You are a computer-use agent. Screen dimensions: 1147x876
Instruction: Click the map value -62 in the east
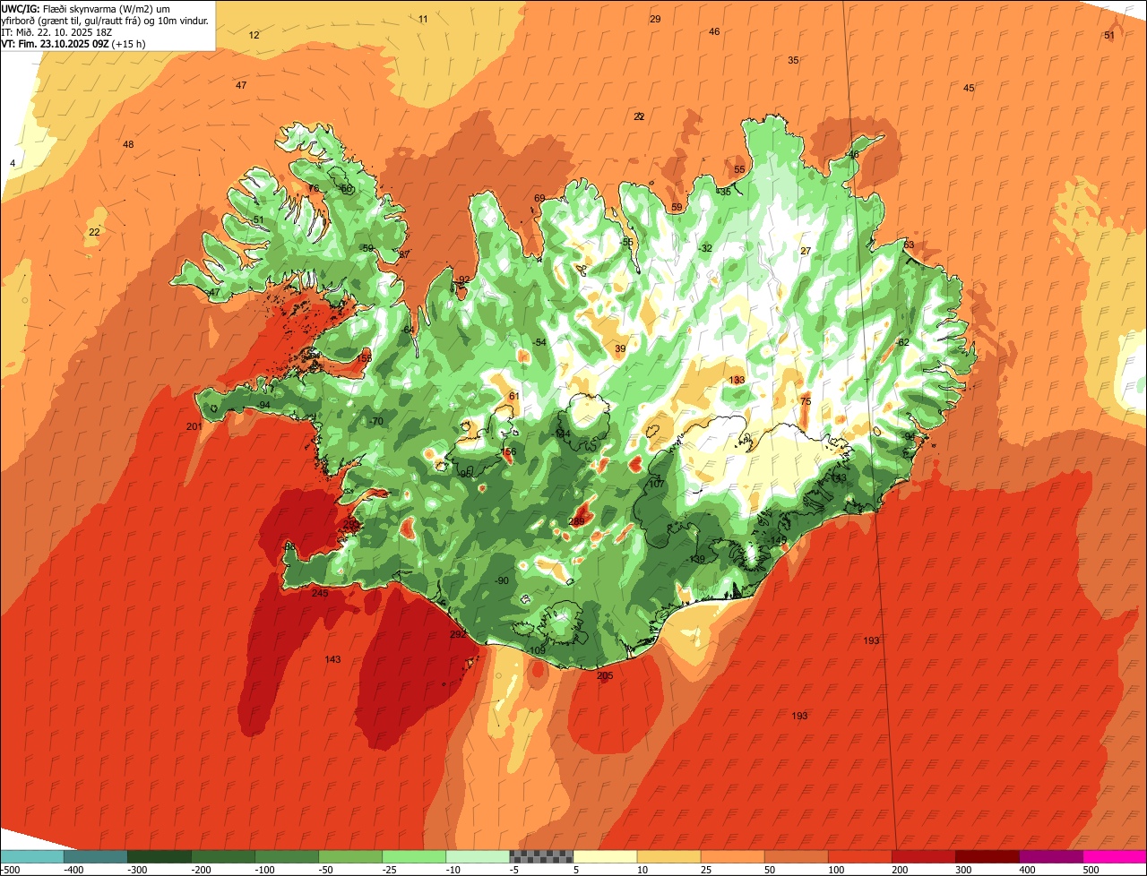(x=902, y=343)
